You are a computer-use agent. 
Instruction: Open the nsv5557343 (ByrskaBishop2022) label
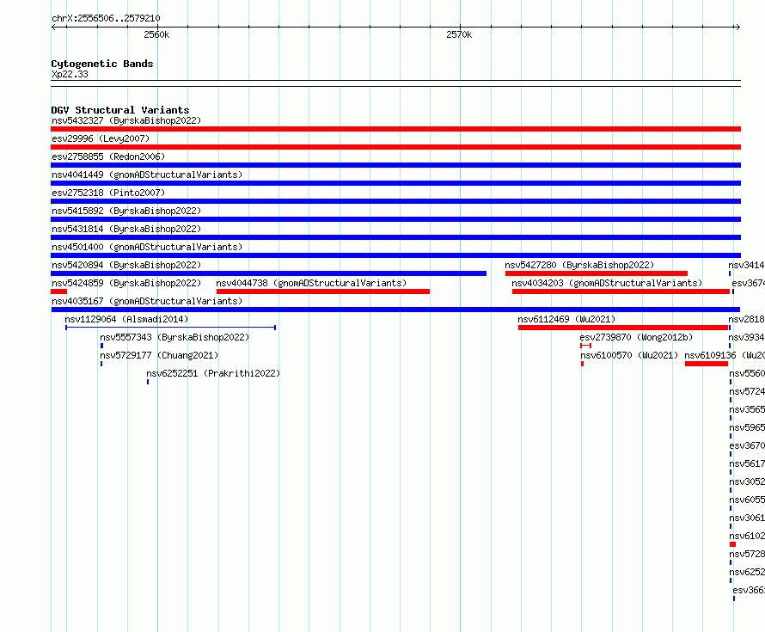(174, 337)
